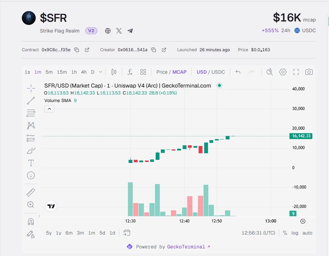This screenshot has width=329, height=256.
Task: Open the $SFR project website globe icon
Action: point(107,31)
